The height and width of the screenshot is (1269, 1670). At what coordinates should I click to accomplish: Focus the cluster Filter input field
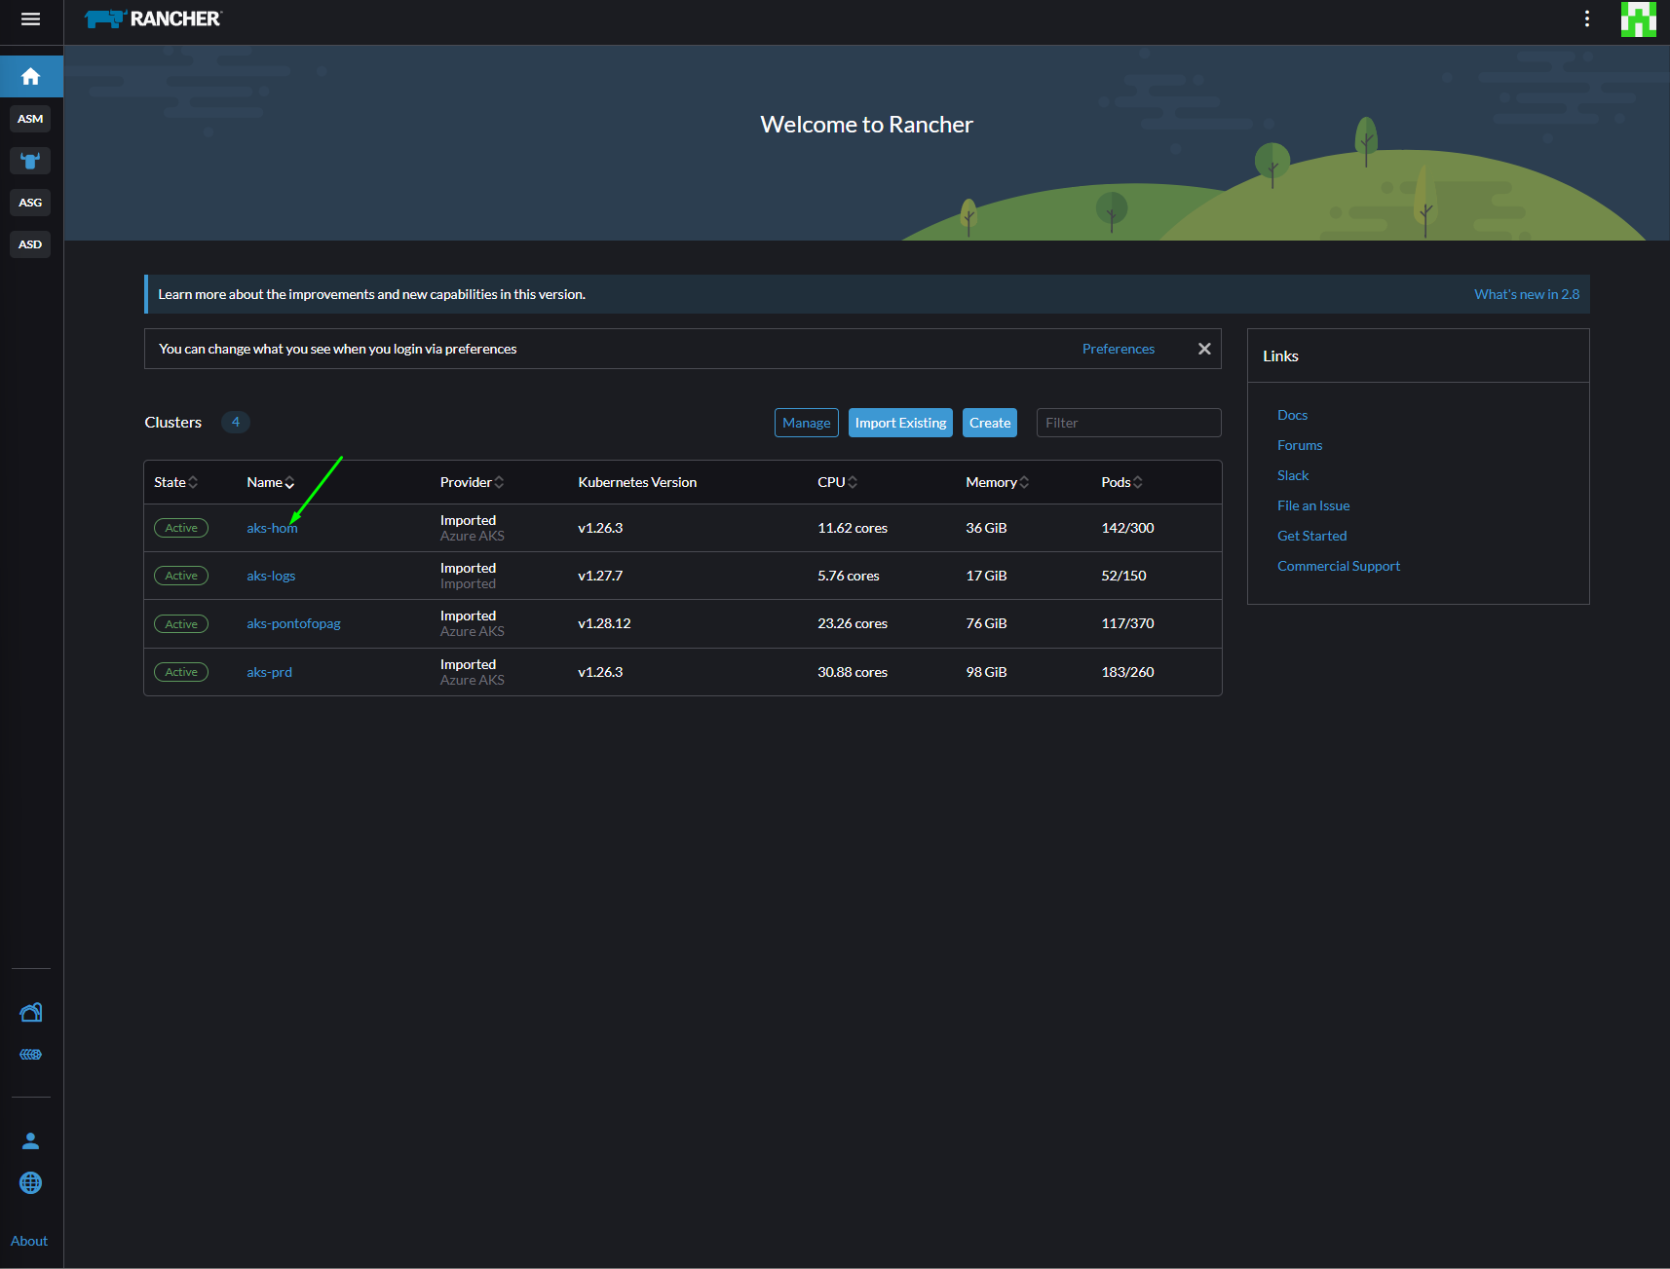point(1128,423)
